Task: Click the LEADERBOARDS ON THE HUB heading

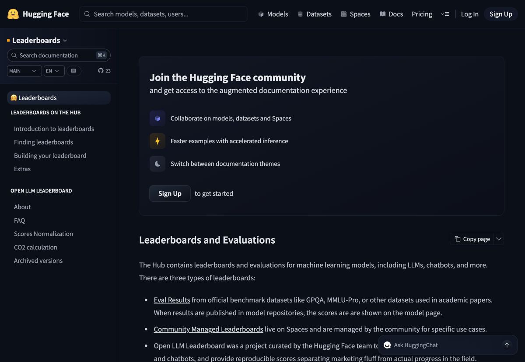Action: click(x=45, y=113)
